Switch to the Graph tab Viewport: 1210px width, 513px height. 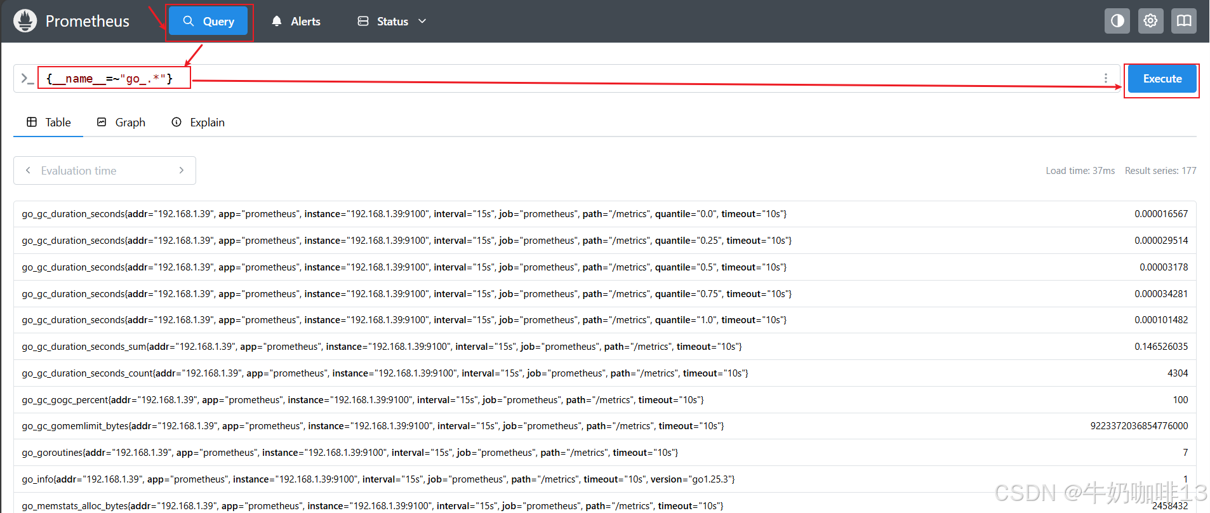[121, 122]
